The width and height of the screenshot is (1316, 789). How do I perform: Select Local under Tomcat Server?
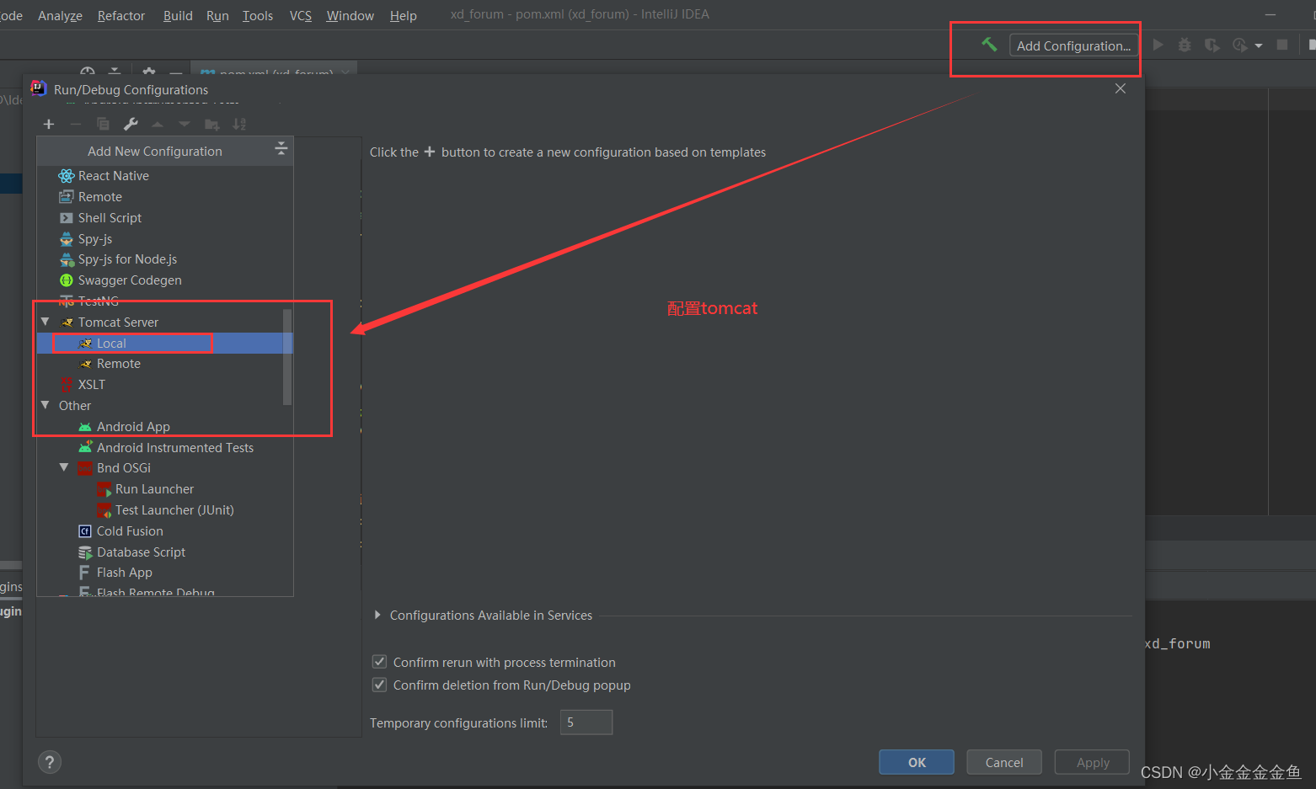(165, 343)
